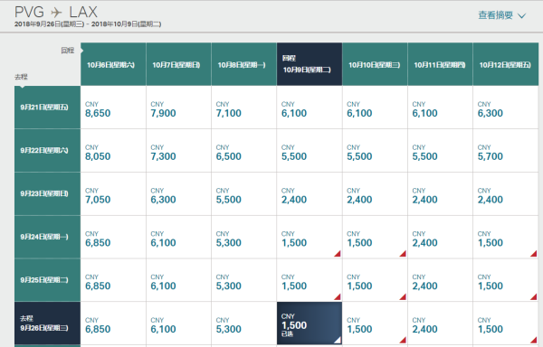This screenshot has height=347, width=543.
Task: Select 6,100 fare for 9月25日 and 10月7日
Action: 178,280
